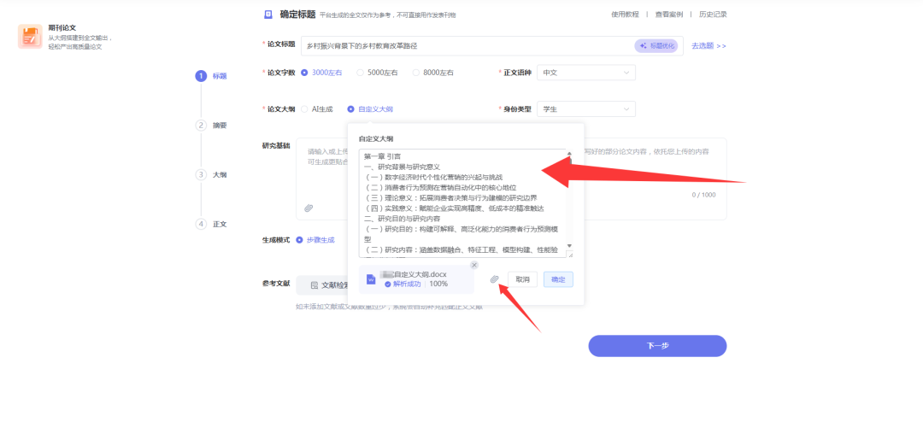Click step 2 摘要 in sidebar
The height and width of the screenshot is (422, 923).
click(x=211, y=126)
